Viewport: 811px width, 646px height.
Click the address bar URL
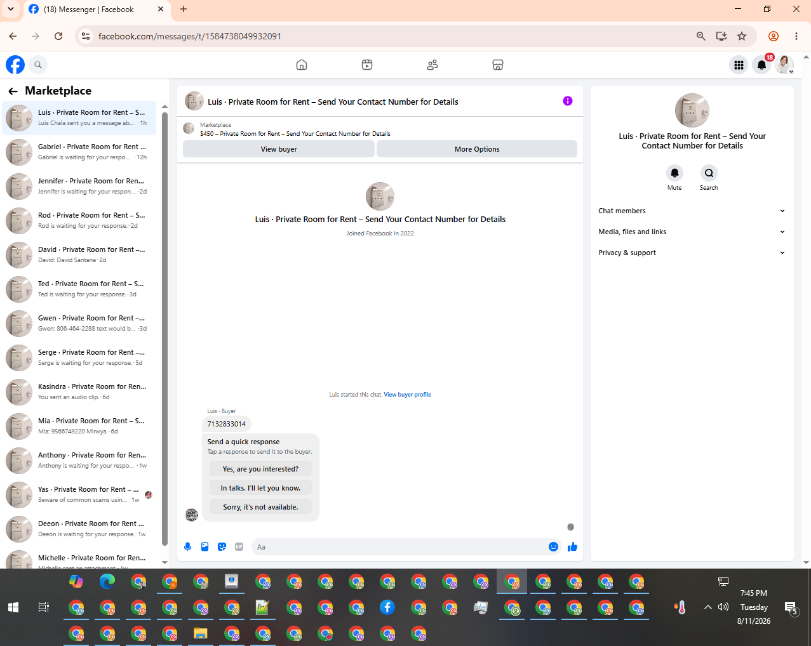tap(189, 36)
